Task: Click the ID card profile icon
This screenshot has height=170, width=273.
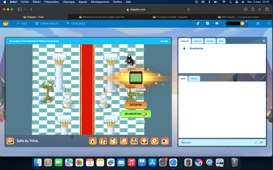Action: (x=165, y=141)
